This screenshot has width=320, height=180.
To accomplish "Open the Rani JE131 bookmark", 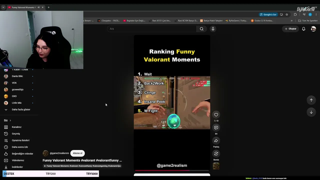I will [x=160, y=21].
